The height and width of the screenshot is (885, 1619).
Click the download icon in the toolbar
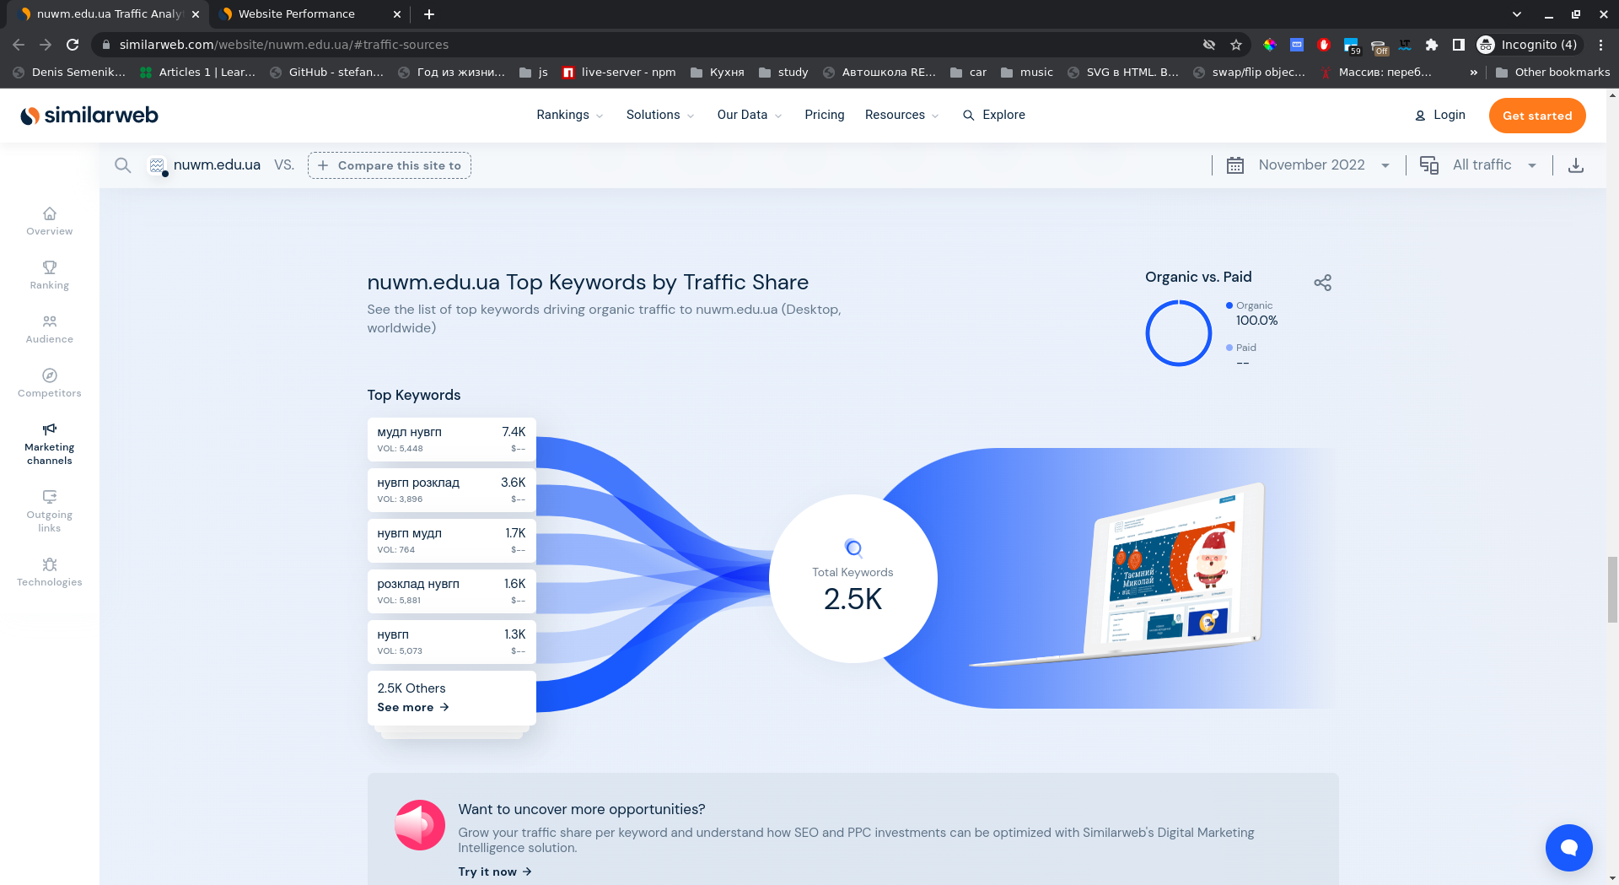click(1575, 165)
